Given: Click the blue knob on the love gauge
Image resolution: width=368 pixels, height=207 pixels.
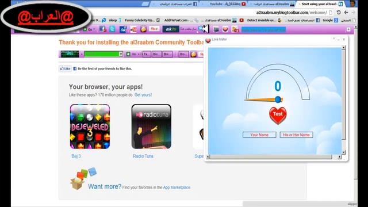Looking at the screenshot, I should click(x=278, y=99).
